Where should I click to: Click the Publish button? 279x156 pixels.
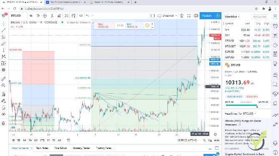click(x=207, y=15)
